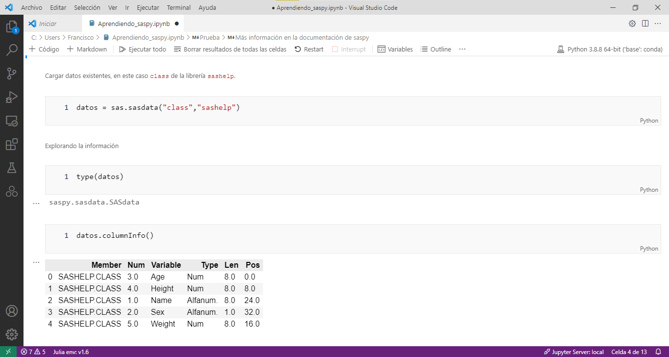Image resolution: width=669 pixels, height=357 pixels.
Task: Open Remote Explorer view
Action: coord(12,121)
